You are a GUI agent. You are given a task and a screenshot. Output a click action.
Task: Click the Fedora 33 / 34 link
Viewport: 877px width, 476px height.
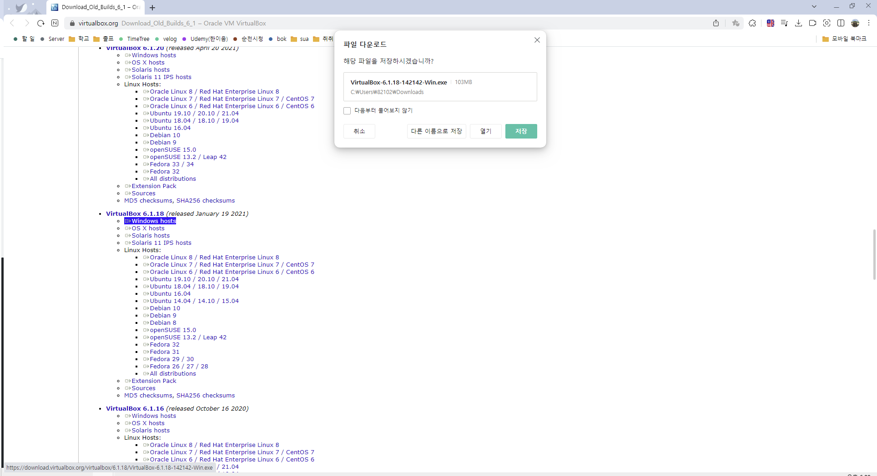[171, 164]
